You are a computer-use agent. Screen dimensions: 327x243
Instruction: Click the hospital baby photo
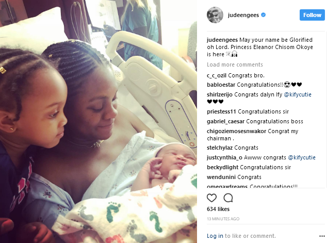(x=99, y=121)
